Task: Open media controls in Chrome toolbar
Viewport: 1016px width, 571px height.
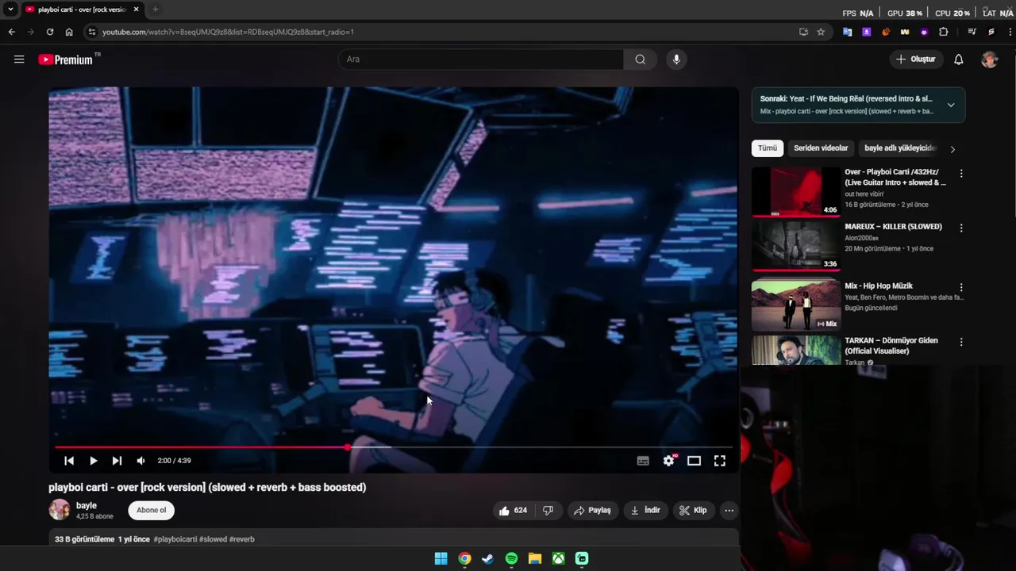Action: click(972, 32)
